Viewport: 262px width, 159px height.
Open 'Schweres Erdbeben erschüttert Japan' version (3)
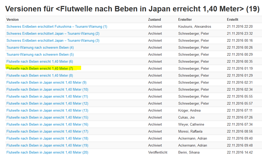[x=53, y=41]
